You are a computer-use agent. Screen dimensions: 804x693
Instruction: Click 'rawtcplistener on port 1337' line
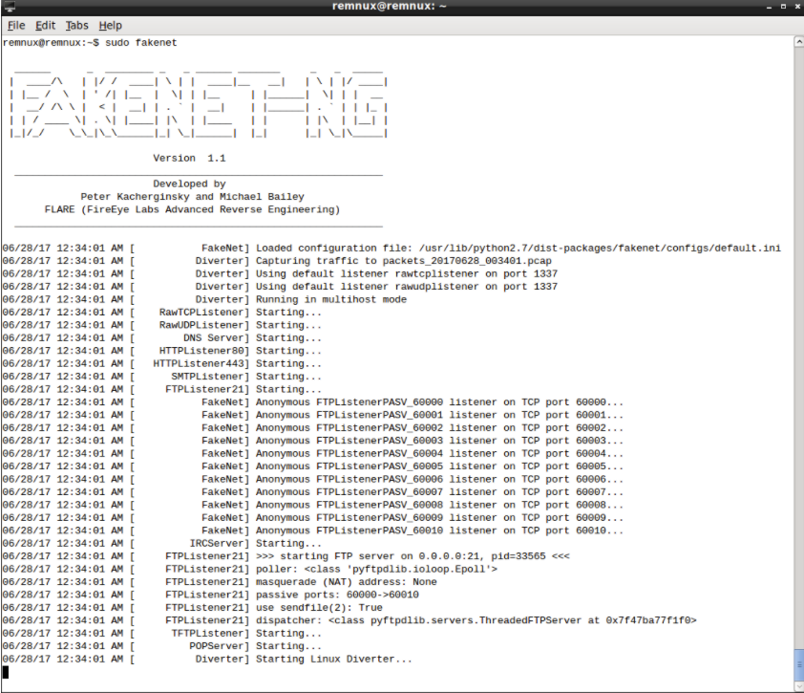[280, 273]
